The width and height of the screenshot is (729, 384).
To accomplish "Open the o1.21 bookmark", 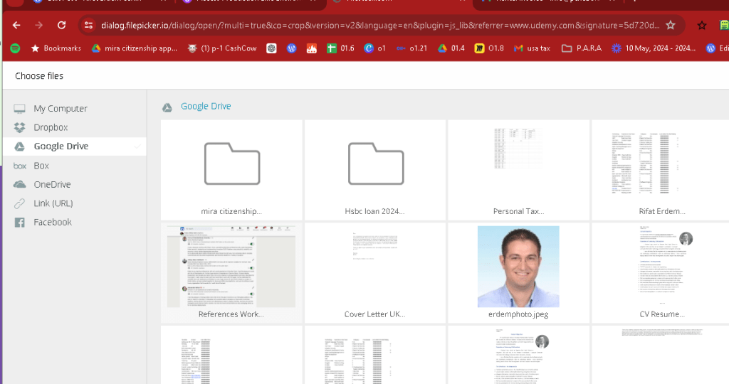I will (x=411, y=48).
